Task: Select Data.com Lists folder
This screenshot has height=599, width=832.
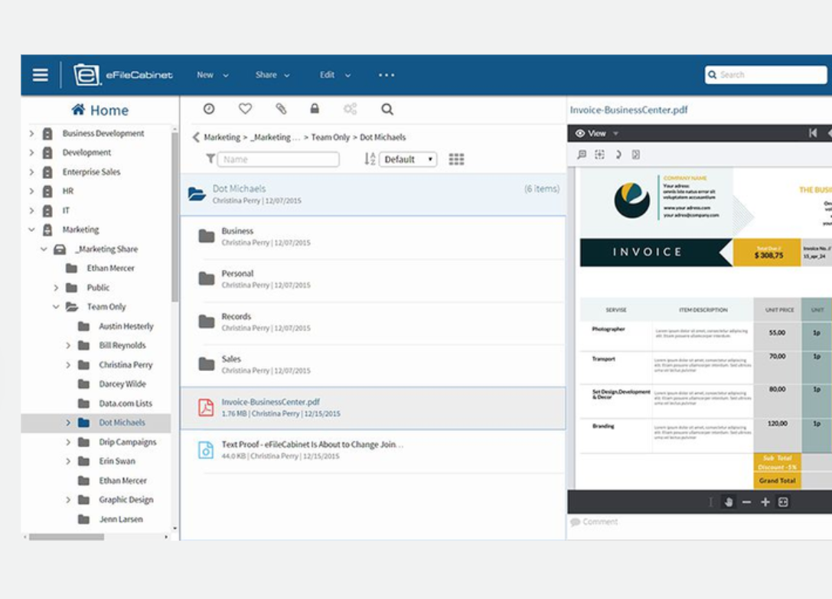Action: [126, 403]
